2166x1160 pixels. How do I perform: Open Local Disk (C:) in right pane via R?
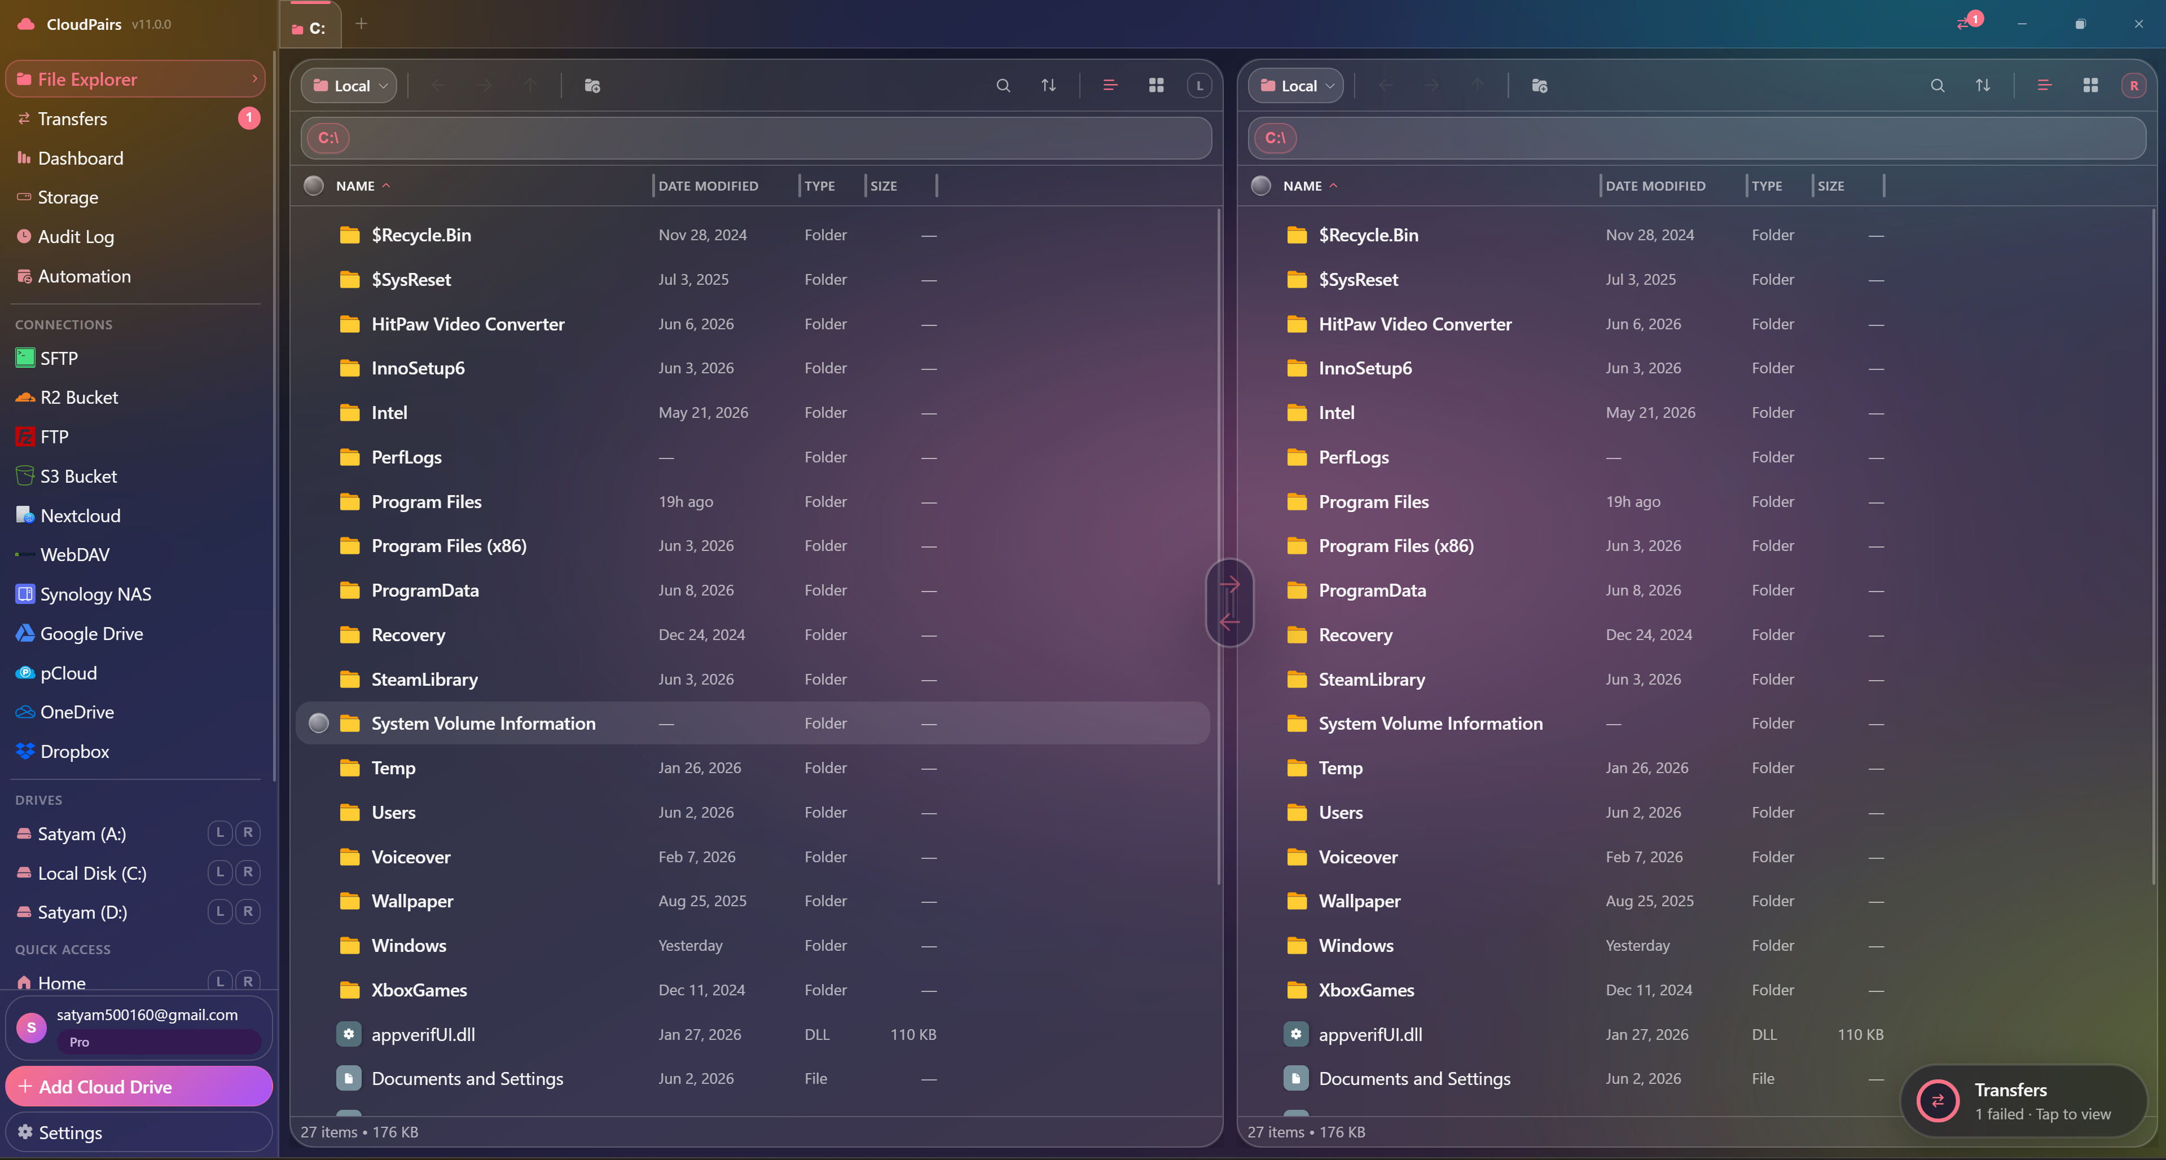[248, 872]
